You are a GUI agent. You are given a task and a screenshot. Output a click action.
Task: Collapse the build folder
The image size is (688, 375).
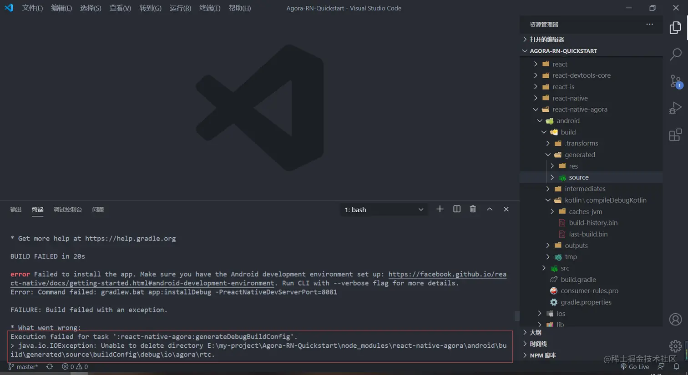(x=591, y=132)
